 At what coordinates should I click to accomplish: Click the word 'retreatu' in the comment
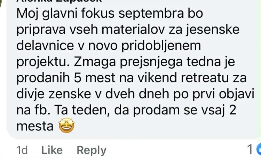(x=205, y=78)
